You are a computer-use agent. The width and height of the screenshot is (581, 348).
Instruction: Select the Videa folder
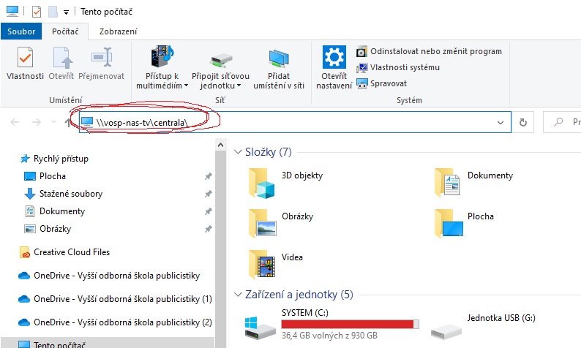coord(276,264)
